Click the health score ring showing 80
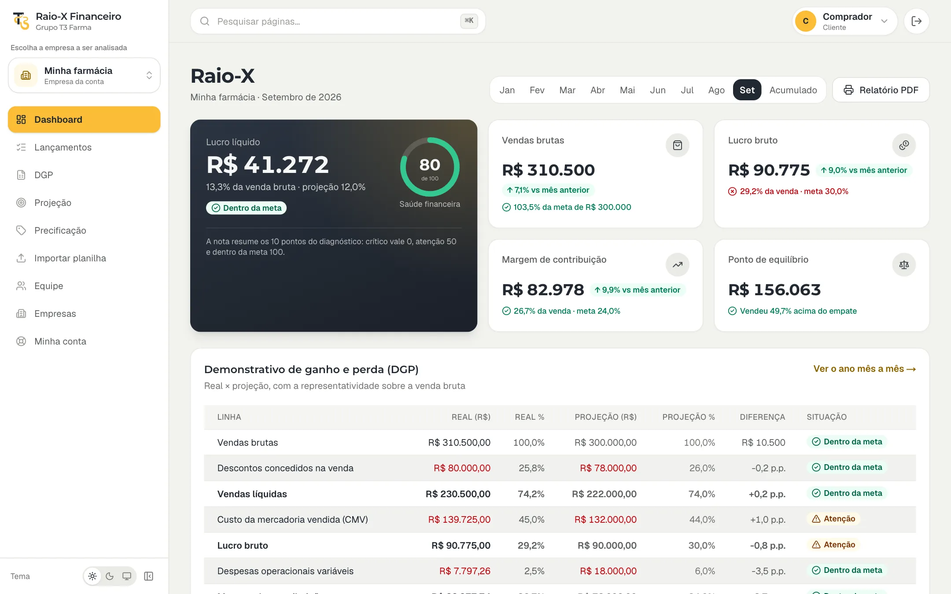This screenshot has width=951, height=594. (x=430, y=167)
